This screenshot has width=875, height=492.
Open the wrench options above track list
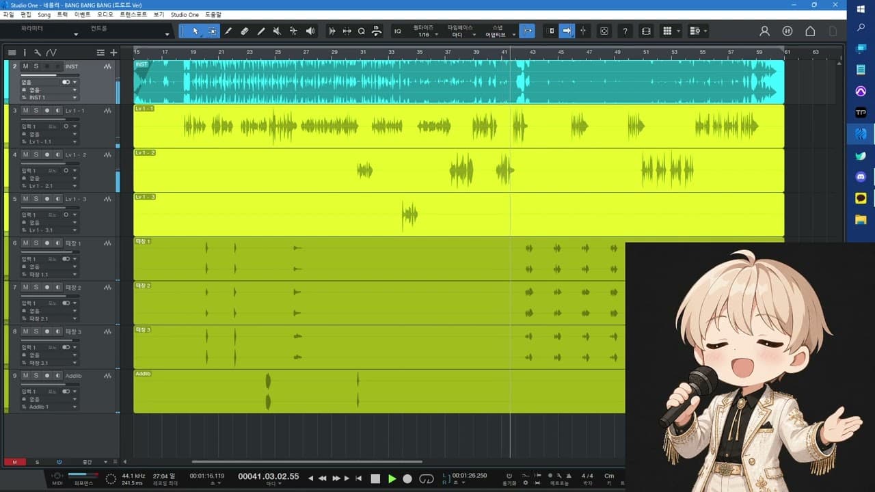(38, 53)
